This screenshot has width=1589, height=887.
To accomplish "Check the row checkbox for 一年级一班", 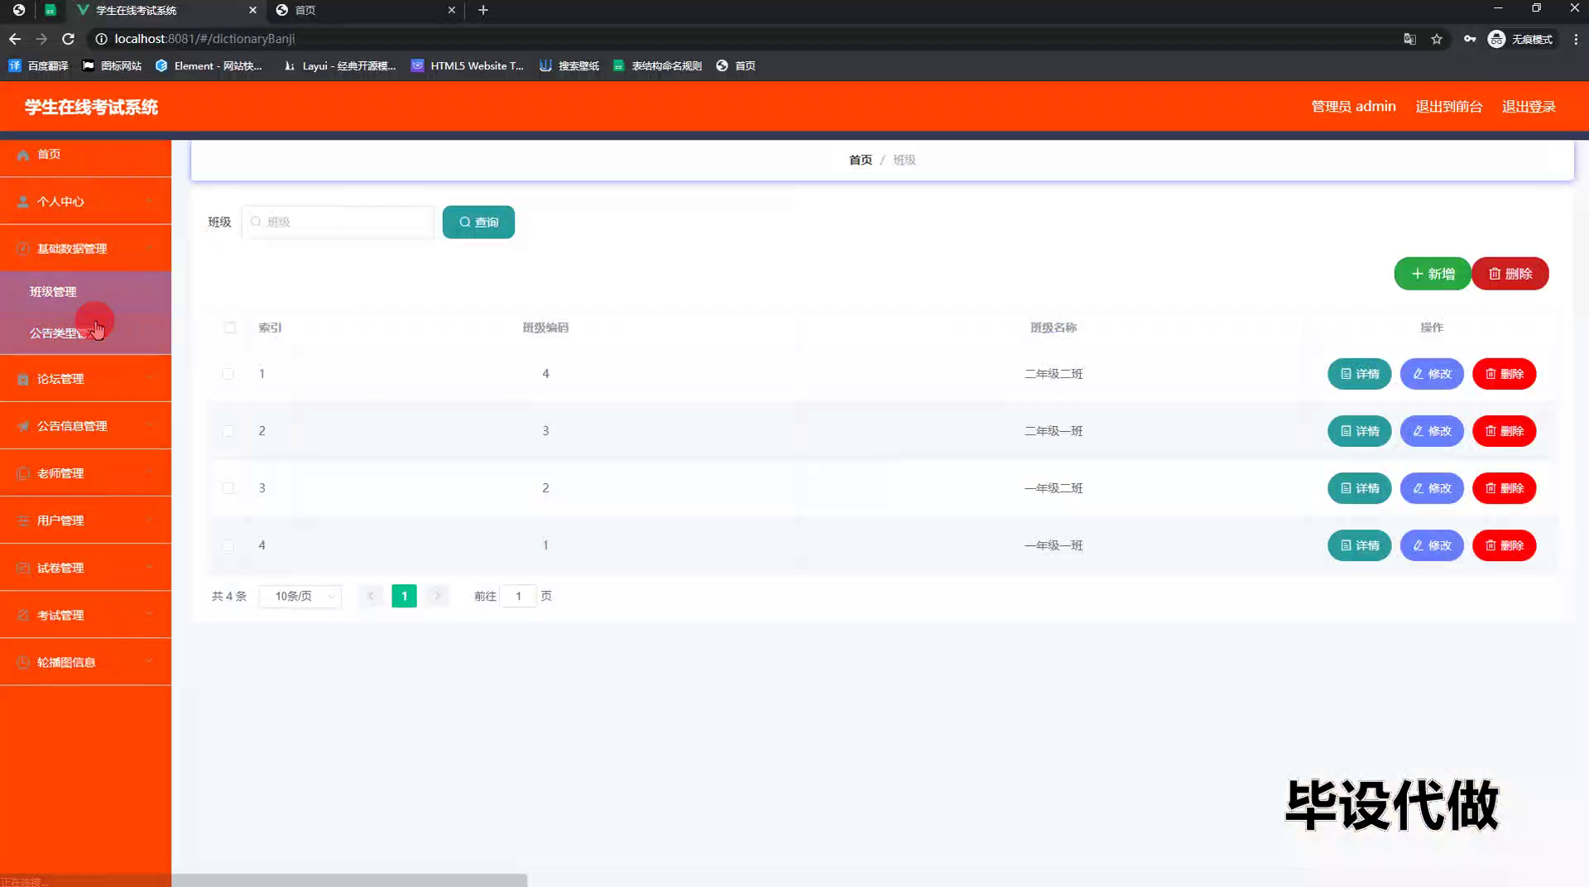I will pos(228,545).
